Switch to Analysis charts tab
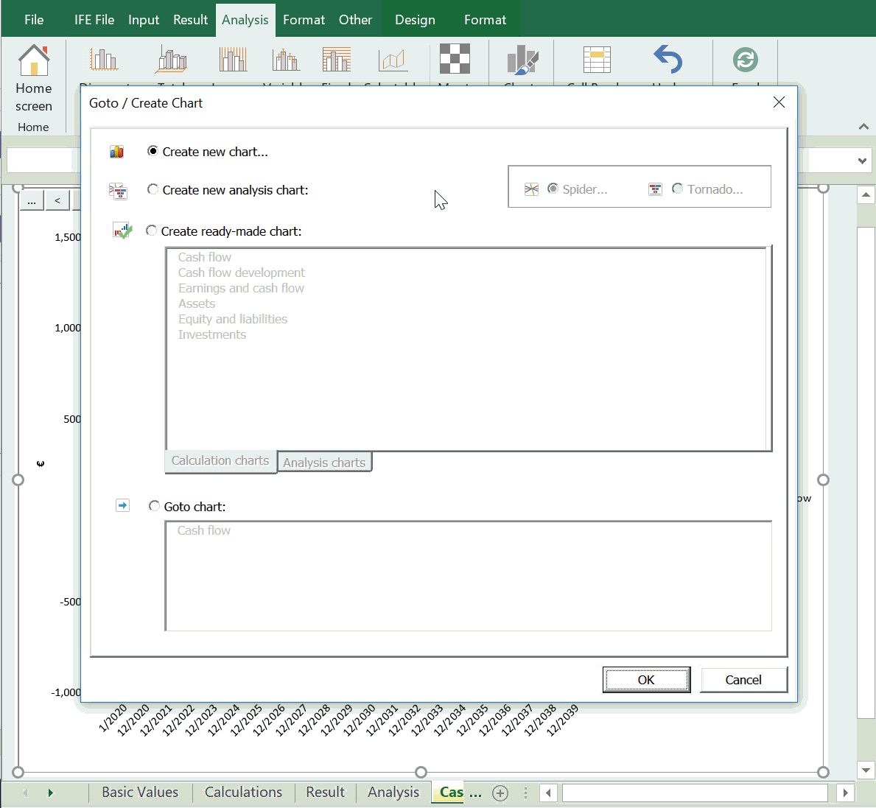The height and width of the screenshot is (808, 876). 324,463
